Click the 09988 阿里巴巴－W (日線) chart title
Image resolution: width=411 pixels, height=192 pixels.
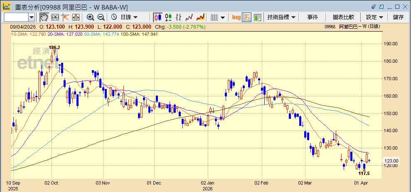(x=352, y=27)
